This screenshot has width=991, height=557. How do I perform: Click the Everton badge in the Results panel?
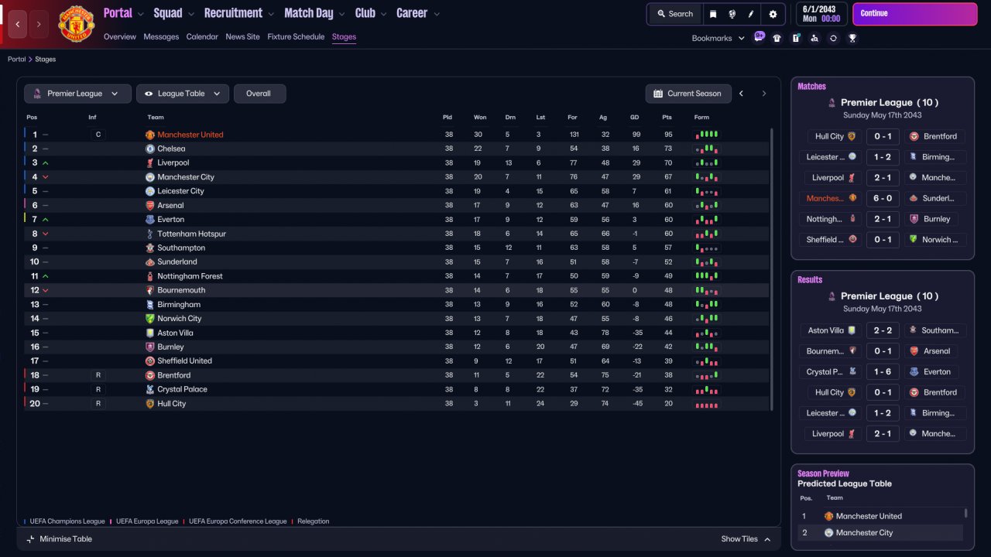pyautogui.click(x=914, y=371)
